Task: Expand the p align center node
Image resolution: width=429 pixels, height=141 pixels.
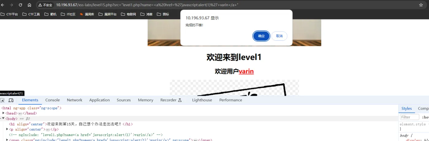Action: 7,129
